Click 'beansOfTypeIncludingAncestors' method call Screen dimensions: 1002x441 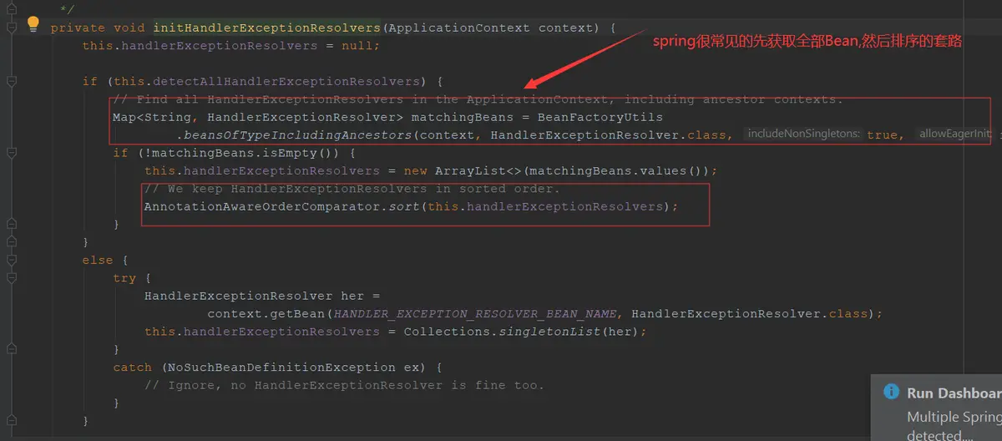pos(297,134)
